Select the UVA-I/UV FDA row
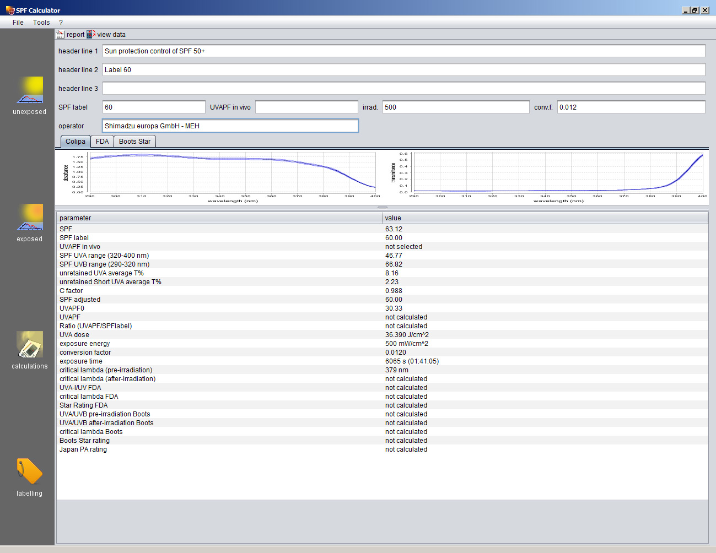716x553 pixels. 382,388
